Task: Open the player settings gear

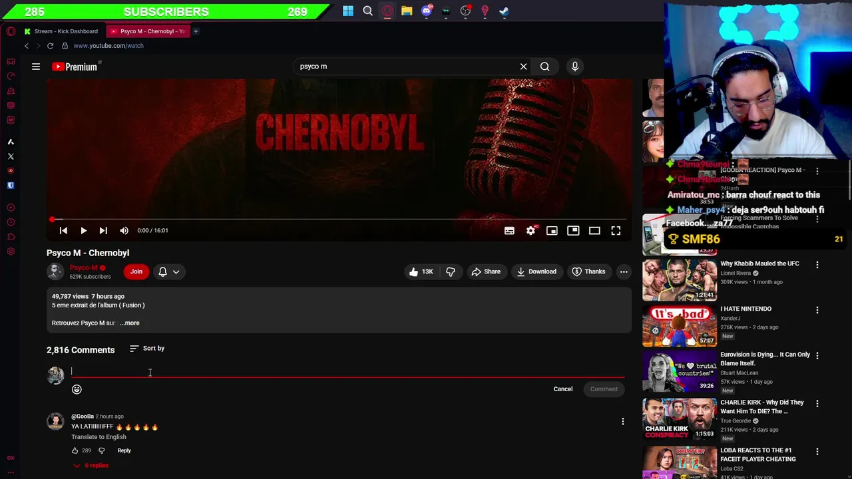Action: (531, 230)
